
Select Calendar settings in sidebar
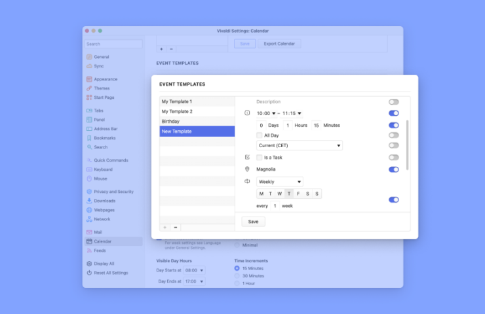113,241
